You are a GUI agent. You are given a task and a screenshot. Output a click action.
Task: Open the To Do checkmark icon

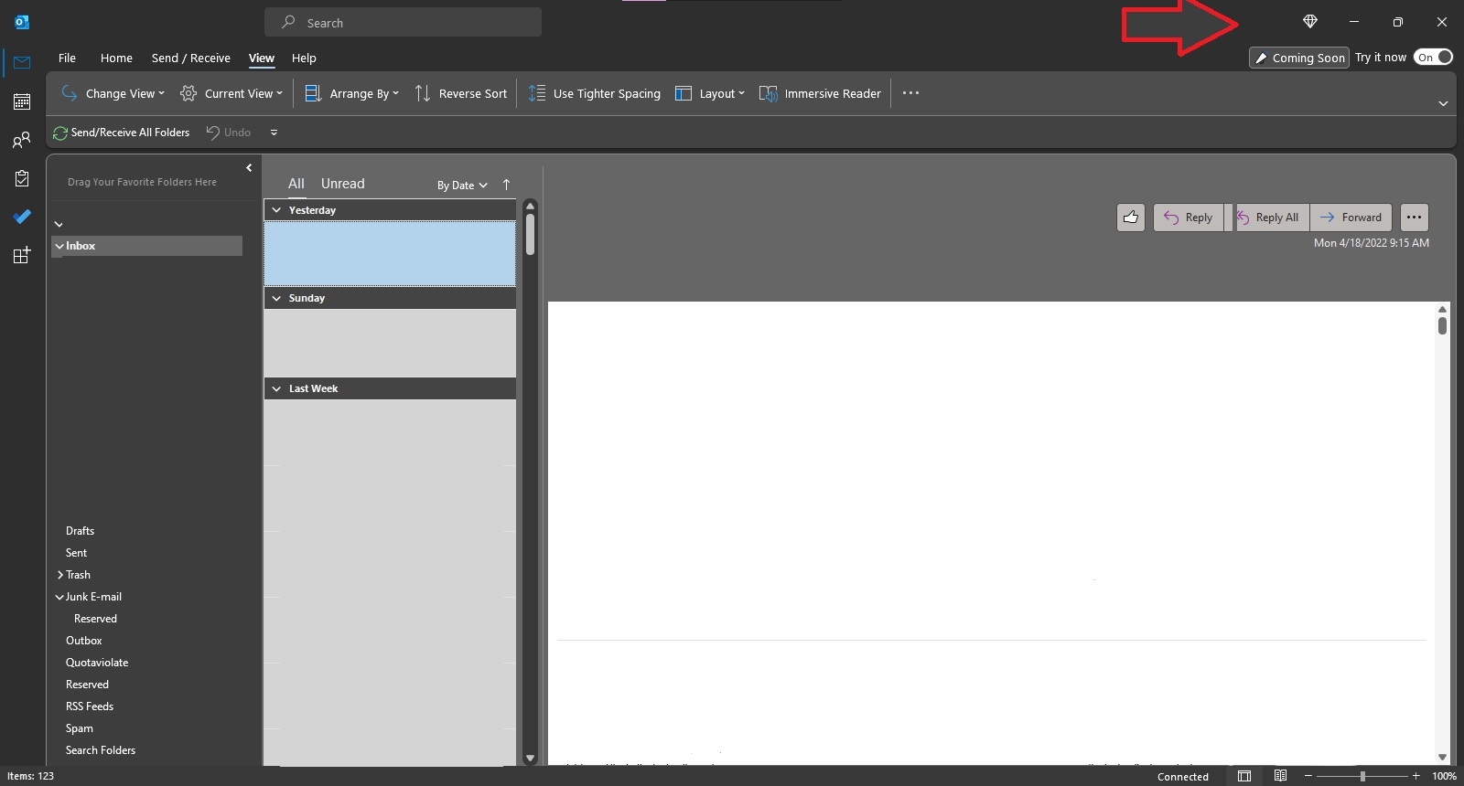[22, 217]
